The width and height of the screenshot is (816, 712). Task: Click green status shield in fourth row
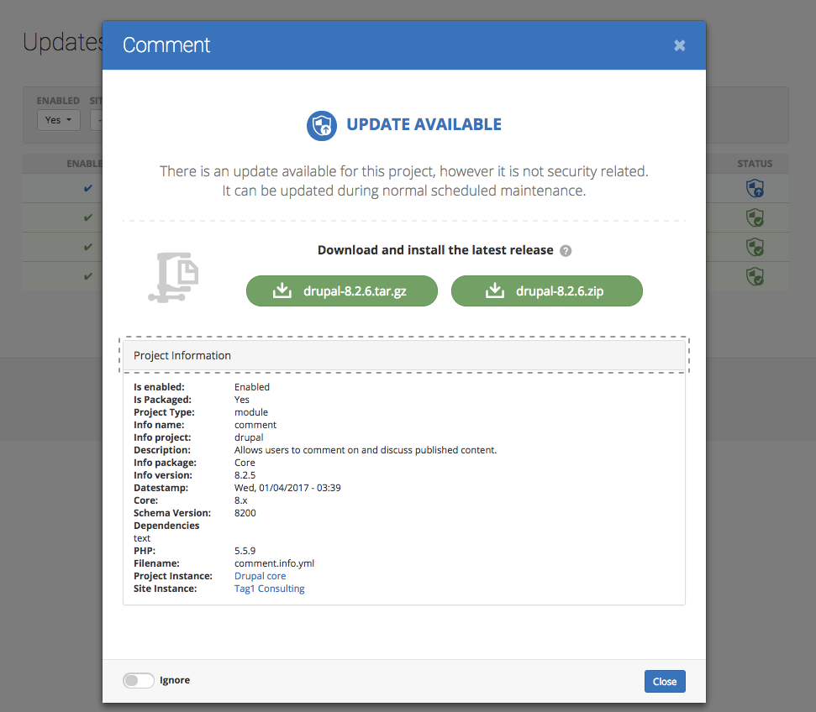point(755,276)
